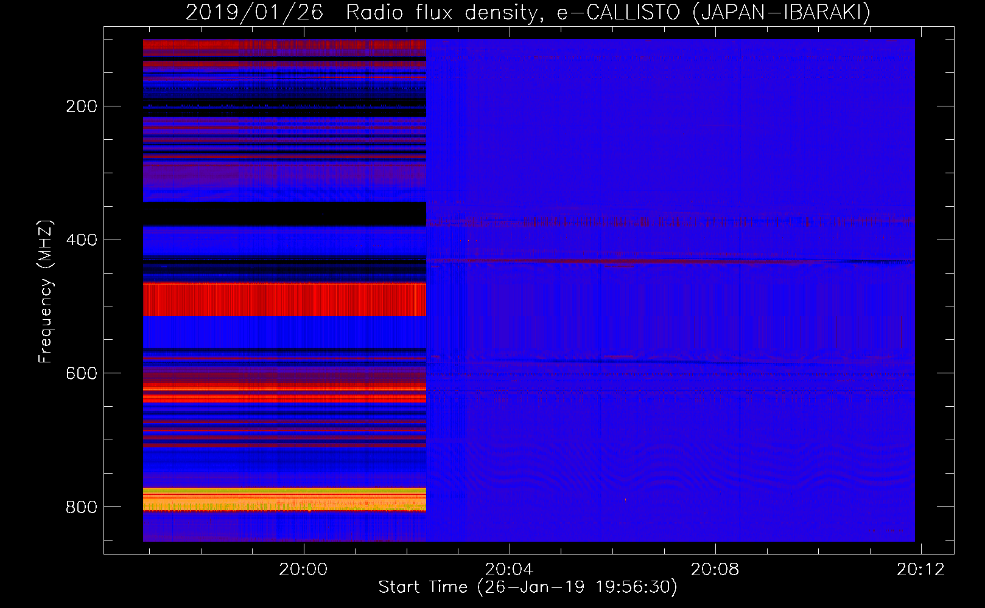
Task: Click the yellow-orange band near 800 MHz
Action: coord(284,499)
